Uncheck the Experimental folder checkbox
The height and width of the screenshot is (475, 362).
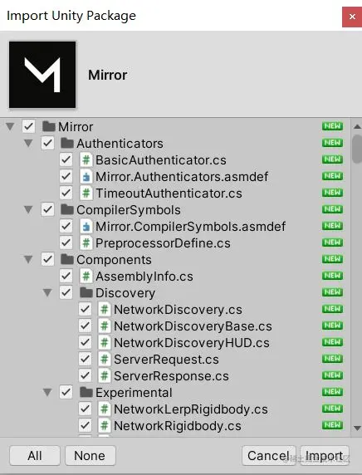coord(66,392)
